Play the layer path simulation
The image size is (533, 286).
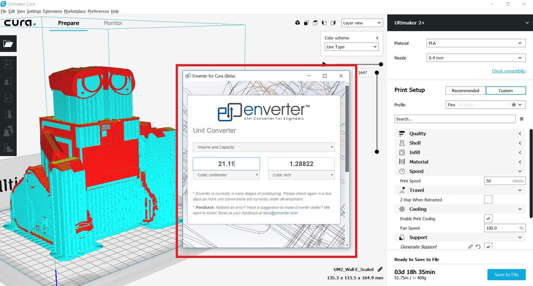click(x=324, y=64)
